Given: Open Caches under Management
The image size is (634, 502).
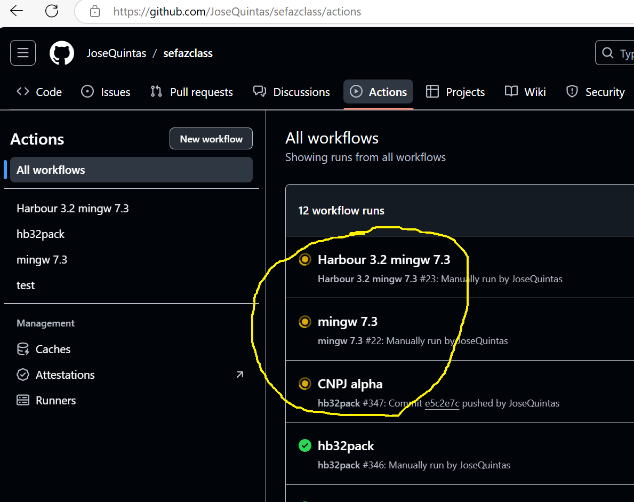Looking at the screenshot, I should [53, 349].
